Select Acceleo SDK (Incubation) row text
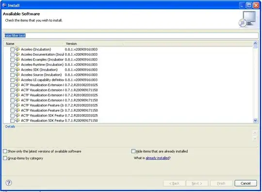262x192 pixels. coord(39,70)
